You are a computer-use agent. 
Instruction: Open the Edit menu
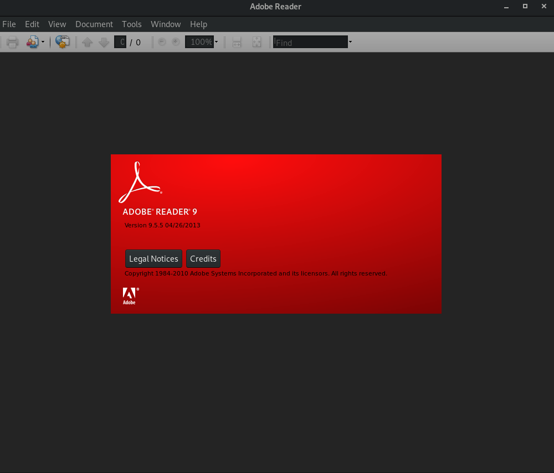32,24
